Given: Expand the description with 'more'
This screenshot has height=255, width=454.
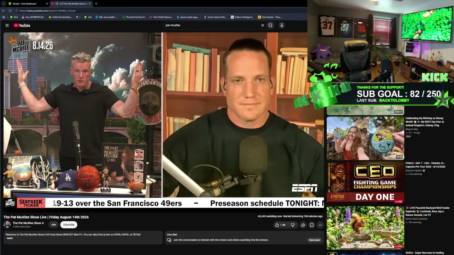Looking at the screenshot, I should click(x=10, y=238).
